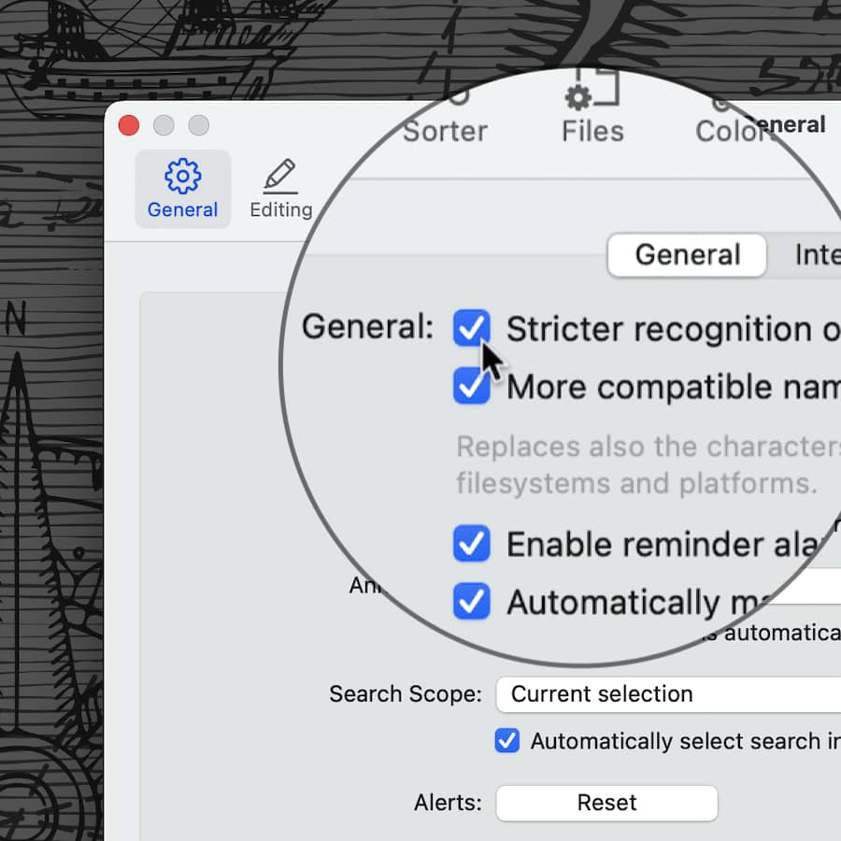Open the Search Scope dropdown
The width and height of the screenshot is (841, 841).
(x=668, y=694)
